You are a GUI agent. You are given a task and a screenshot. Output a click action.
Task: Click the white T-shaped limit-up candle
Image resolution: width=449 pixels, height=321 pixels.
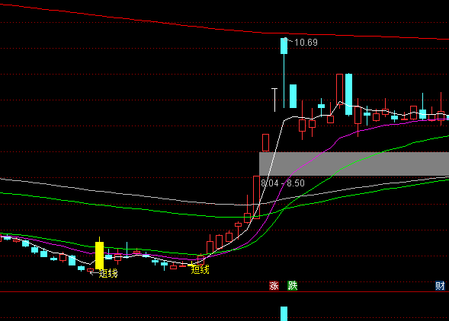pyautogui.click(x=274, y=100)
